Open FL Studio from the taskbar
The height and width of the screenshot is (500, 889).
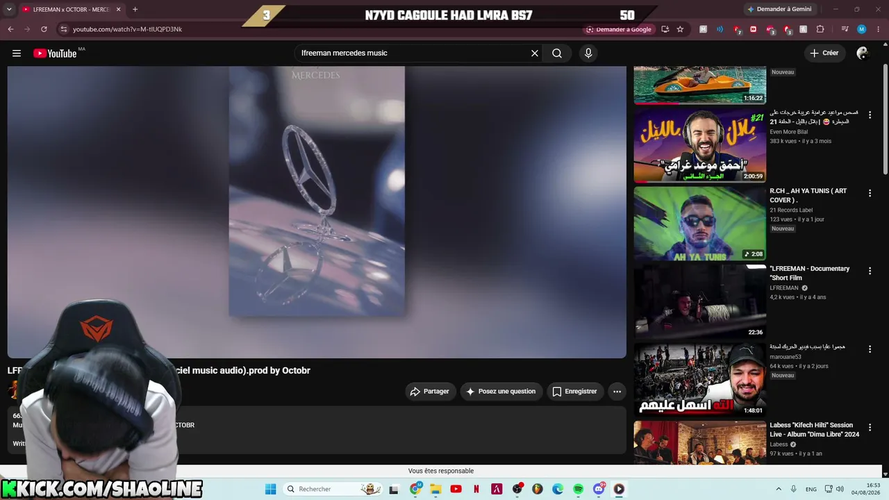coord(537,489)
